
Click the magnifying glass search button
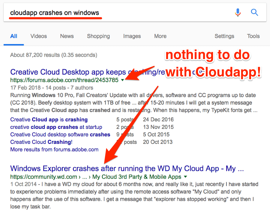pos(254,12)
